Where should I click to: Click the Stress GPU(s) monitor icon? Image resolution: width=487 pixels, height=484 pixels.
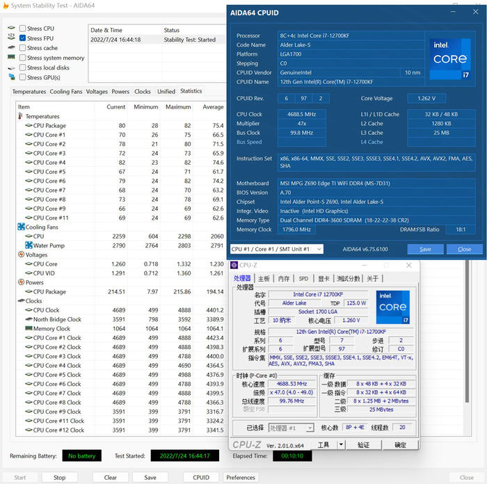12,76
